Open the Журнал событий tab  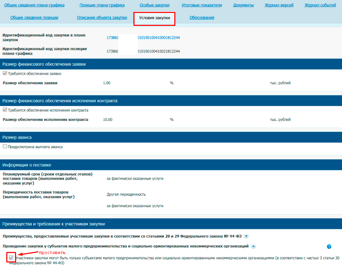point(319,5)
